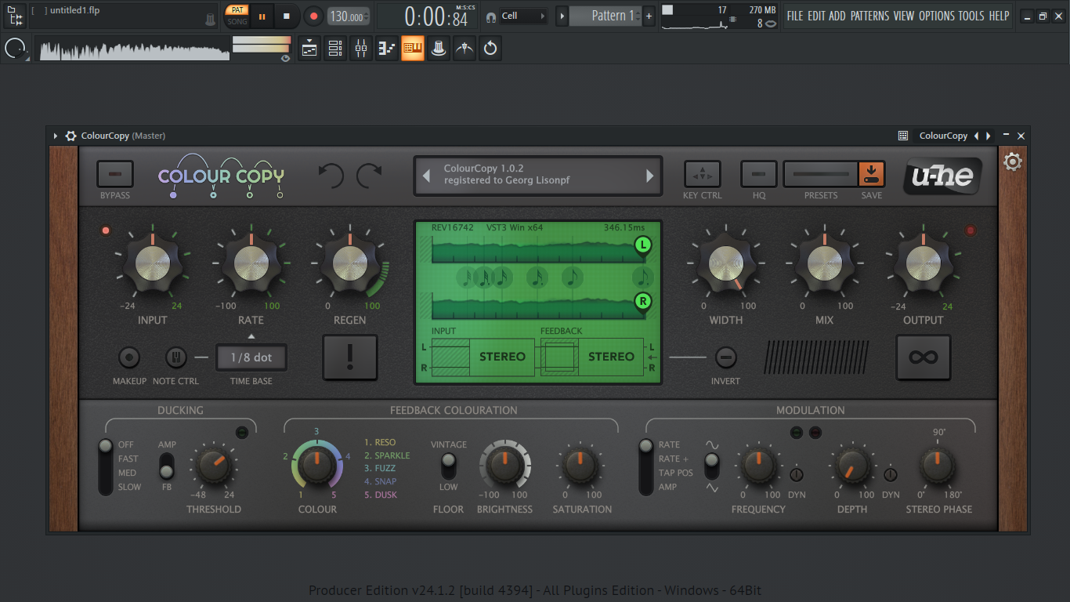This screenshot has height=602, width=1070.
Task: Click the ColourCopy undo arrow
Action: 331,176
